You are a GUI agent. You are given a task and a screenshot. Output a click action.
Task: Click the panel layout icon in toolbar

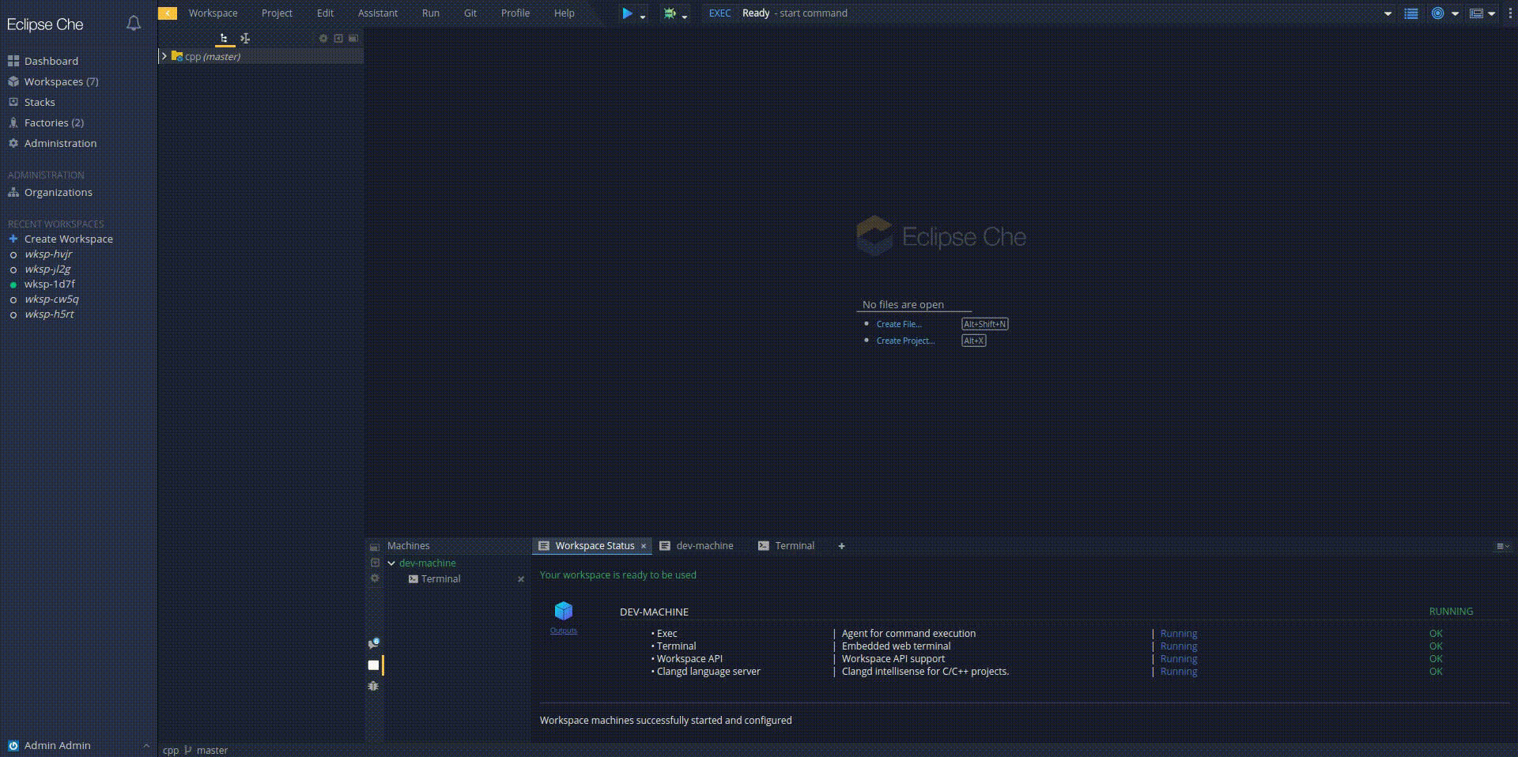(x=1476, y=13)
